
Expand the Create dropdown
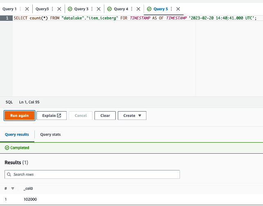(x=132, y=116)
